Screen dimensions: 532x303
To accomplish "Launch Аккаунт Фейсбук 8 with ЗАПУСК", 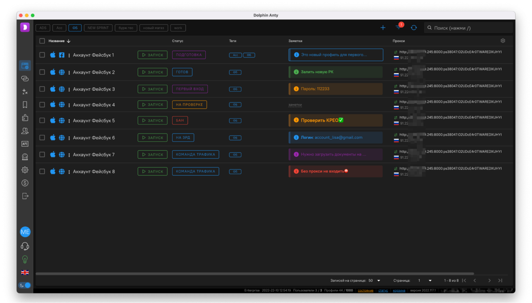I will (152, 171).
